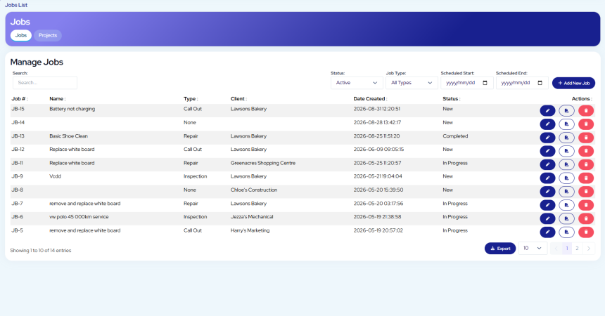Sort the table by Date Created column

click(371, 99)
